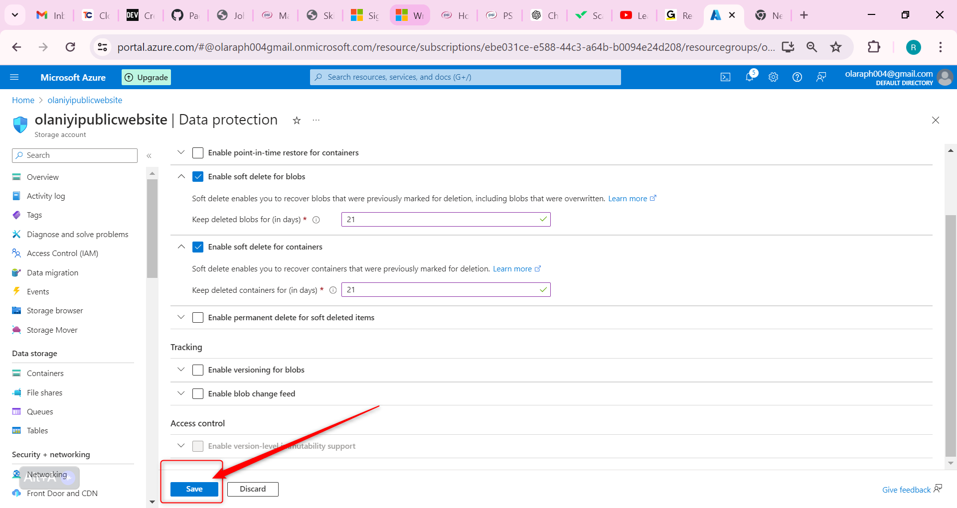Show info for Keep deleted containers days
957x508 pixels.
(333, 290)
